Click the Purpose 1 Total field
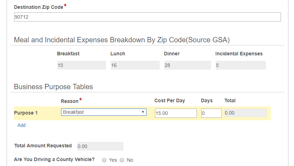The height and width of the screenshot is (166, 294). pos(245,113)
